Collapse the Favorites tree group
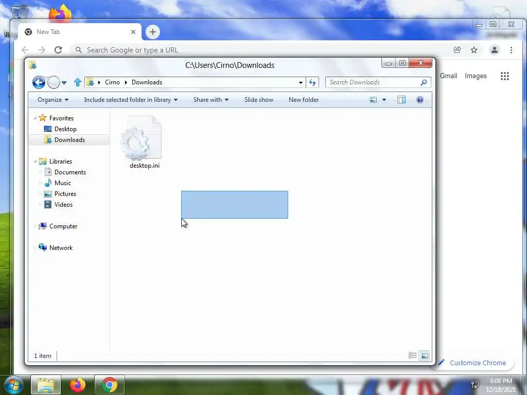527x395 pixels. coord(35,118)
